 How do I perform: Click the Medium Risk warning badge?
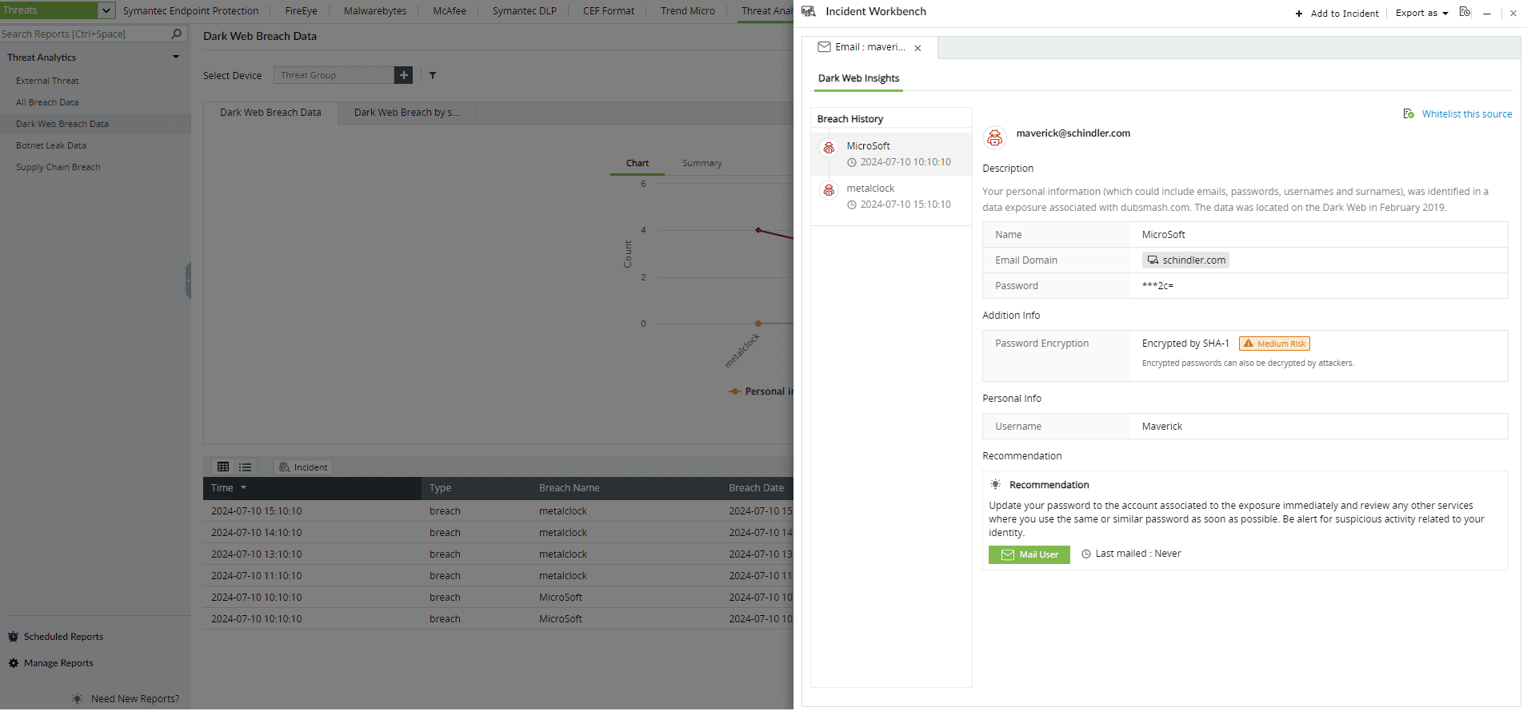tap(1274, 344)
